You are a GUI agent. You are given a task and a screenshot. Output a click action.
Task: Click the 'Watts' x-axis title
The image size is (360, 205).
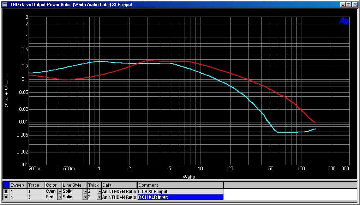click(189, 177)
